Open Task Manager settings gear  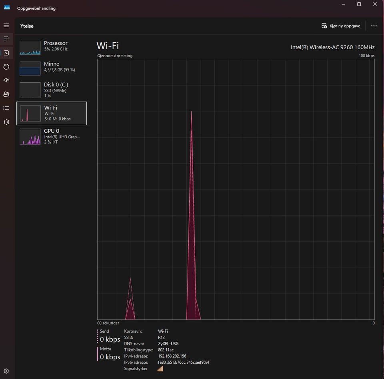click(x=6, y=371)
